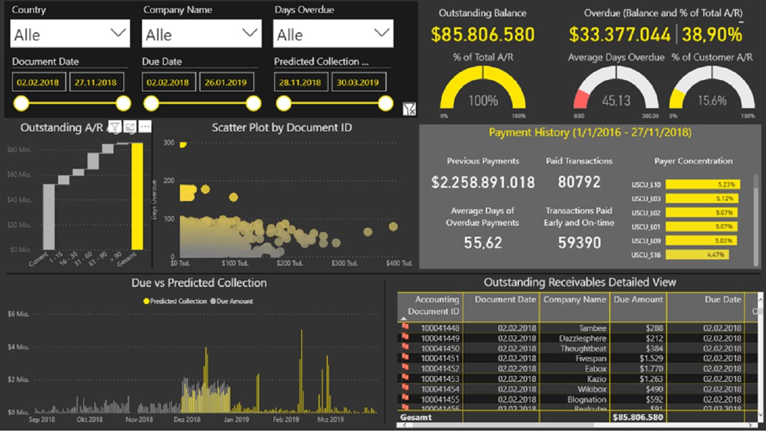Viewport: 766px width, 431px height.
Task: Expand the Company Name dropdown
Action: click(202, 34)
